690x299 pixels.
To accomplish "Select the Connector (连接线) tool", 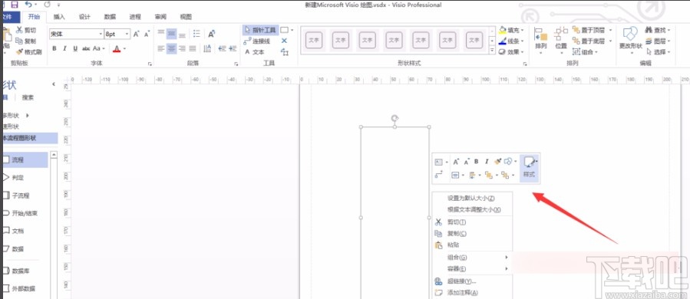I will pyautogui.click(x=257, y=41).
